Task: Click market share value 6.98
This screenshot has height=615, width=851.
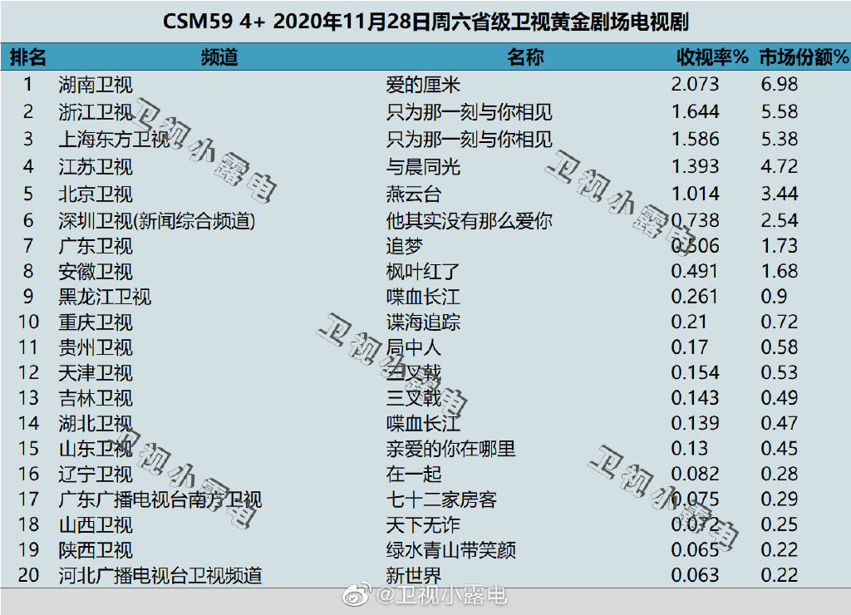Action: 780,84
